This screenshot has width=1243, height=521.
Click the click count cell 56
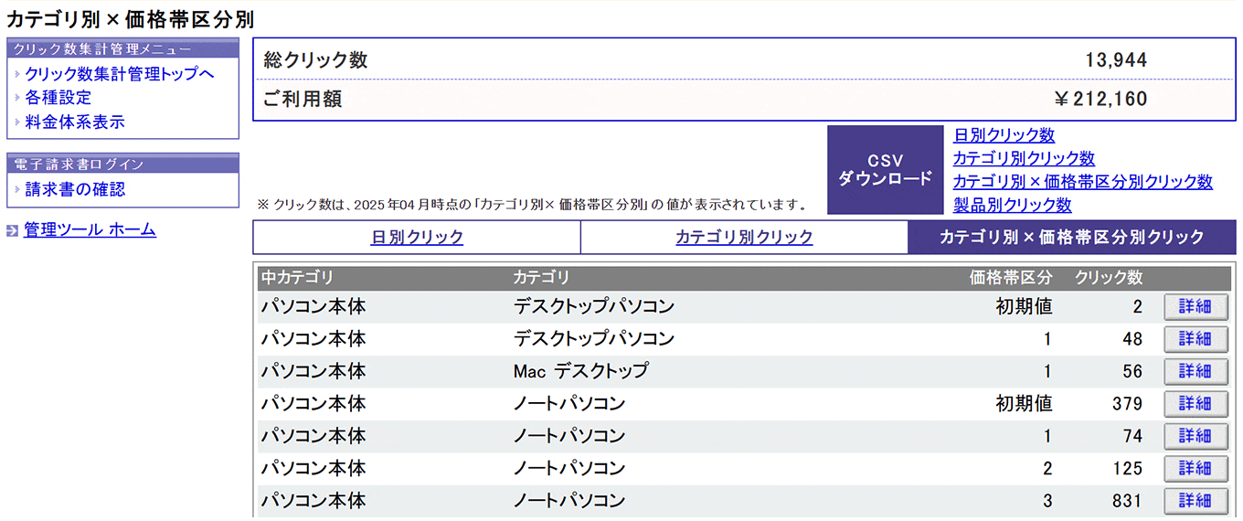[1133, 371]
